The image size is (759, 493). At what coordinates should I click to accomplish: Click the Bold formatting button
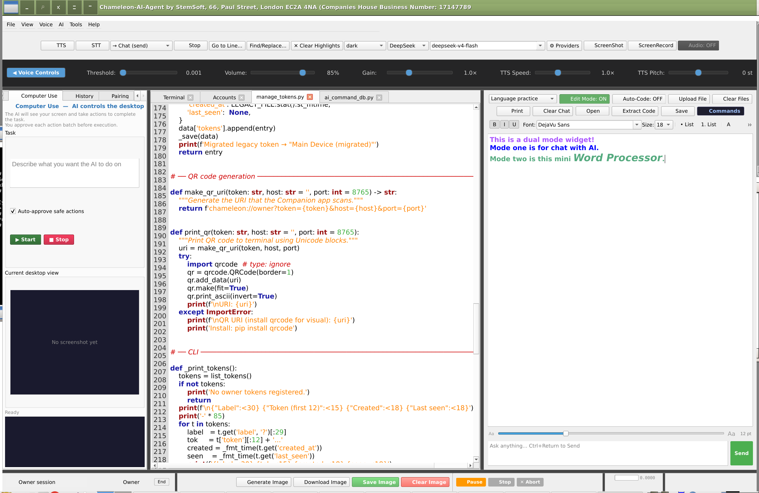(494, 125)
